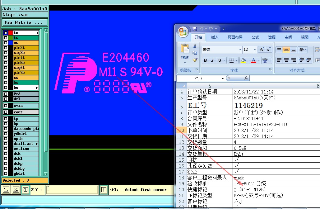This screenshot has width=320, height=209.
Task: Select the blue swatch on cs layer
Action: [11, 43]
